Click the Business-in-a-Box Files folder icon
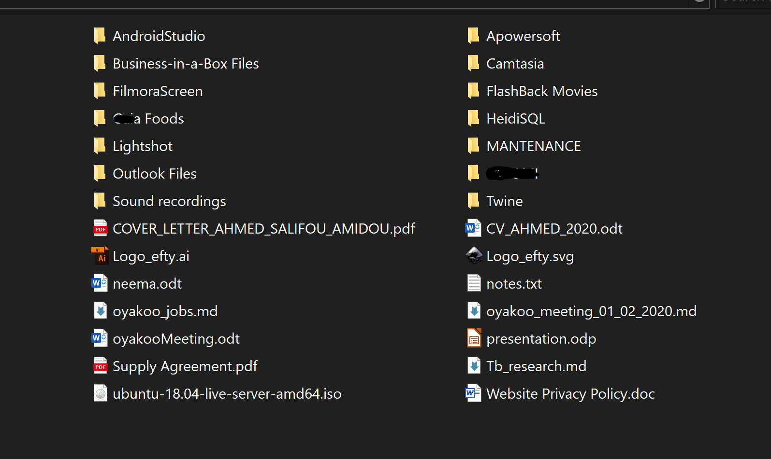This screenshot has height=459, width=771. 100,63
